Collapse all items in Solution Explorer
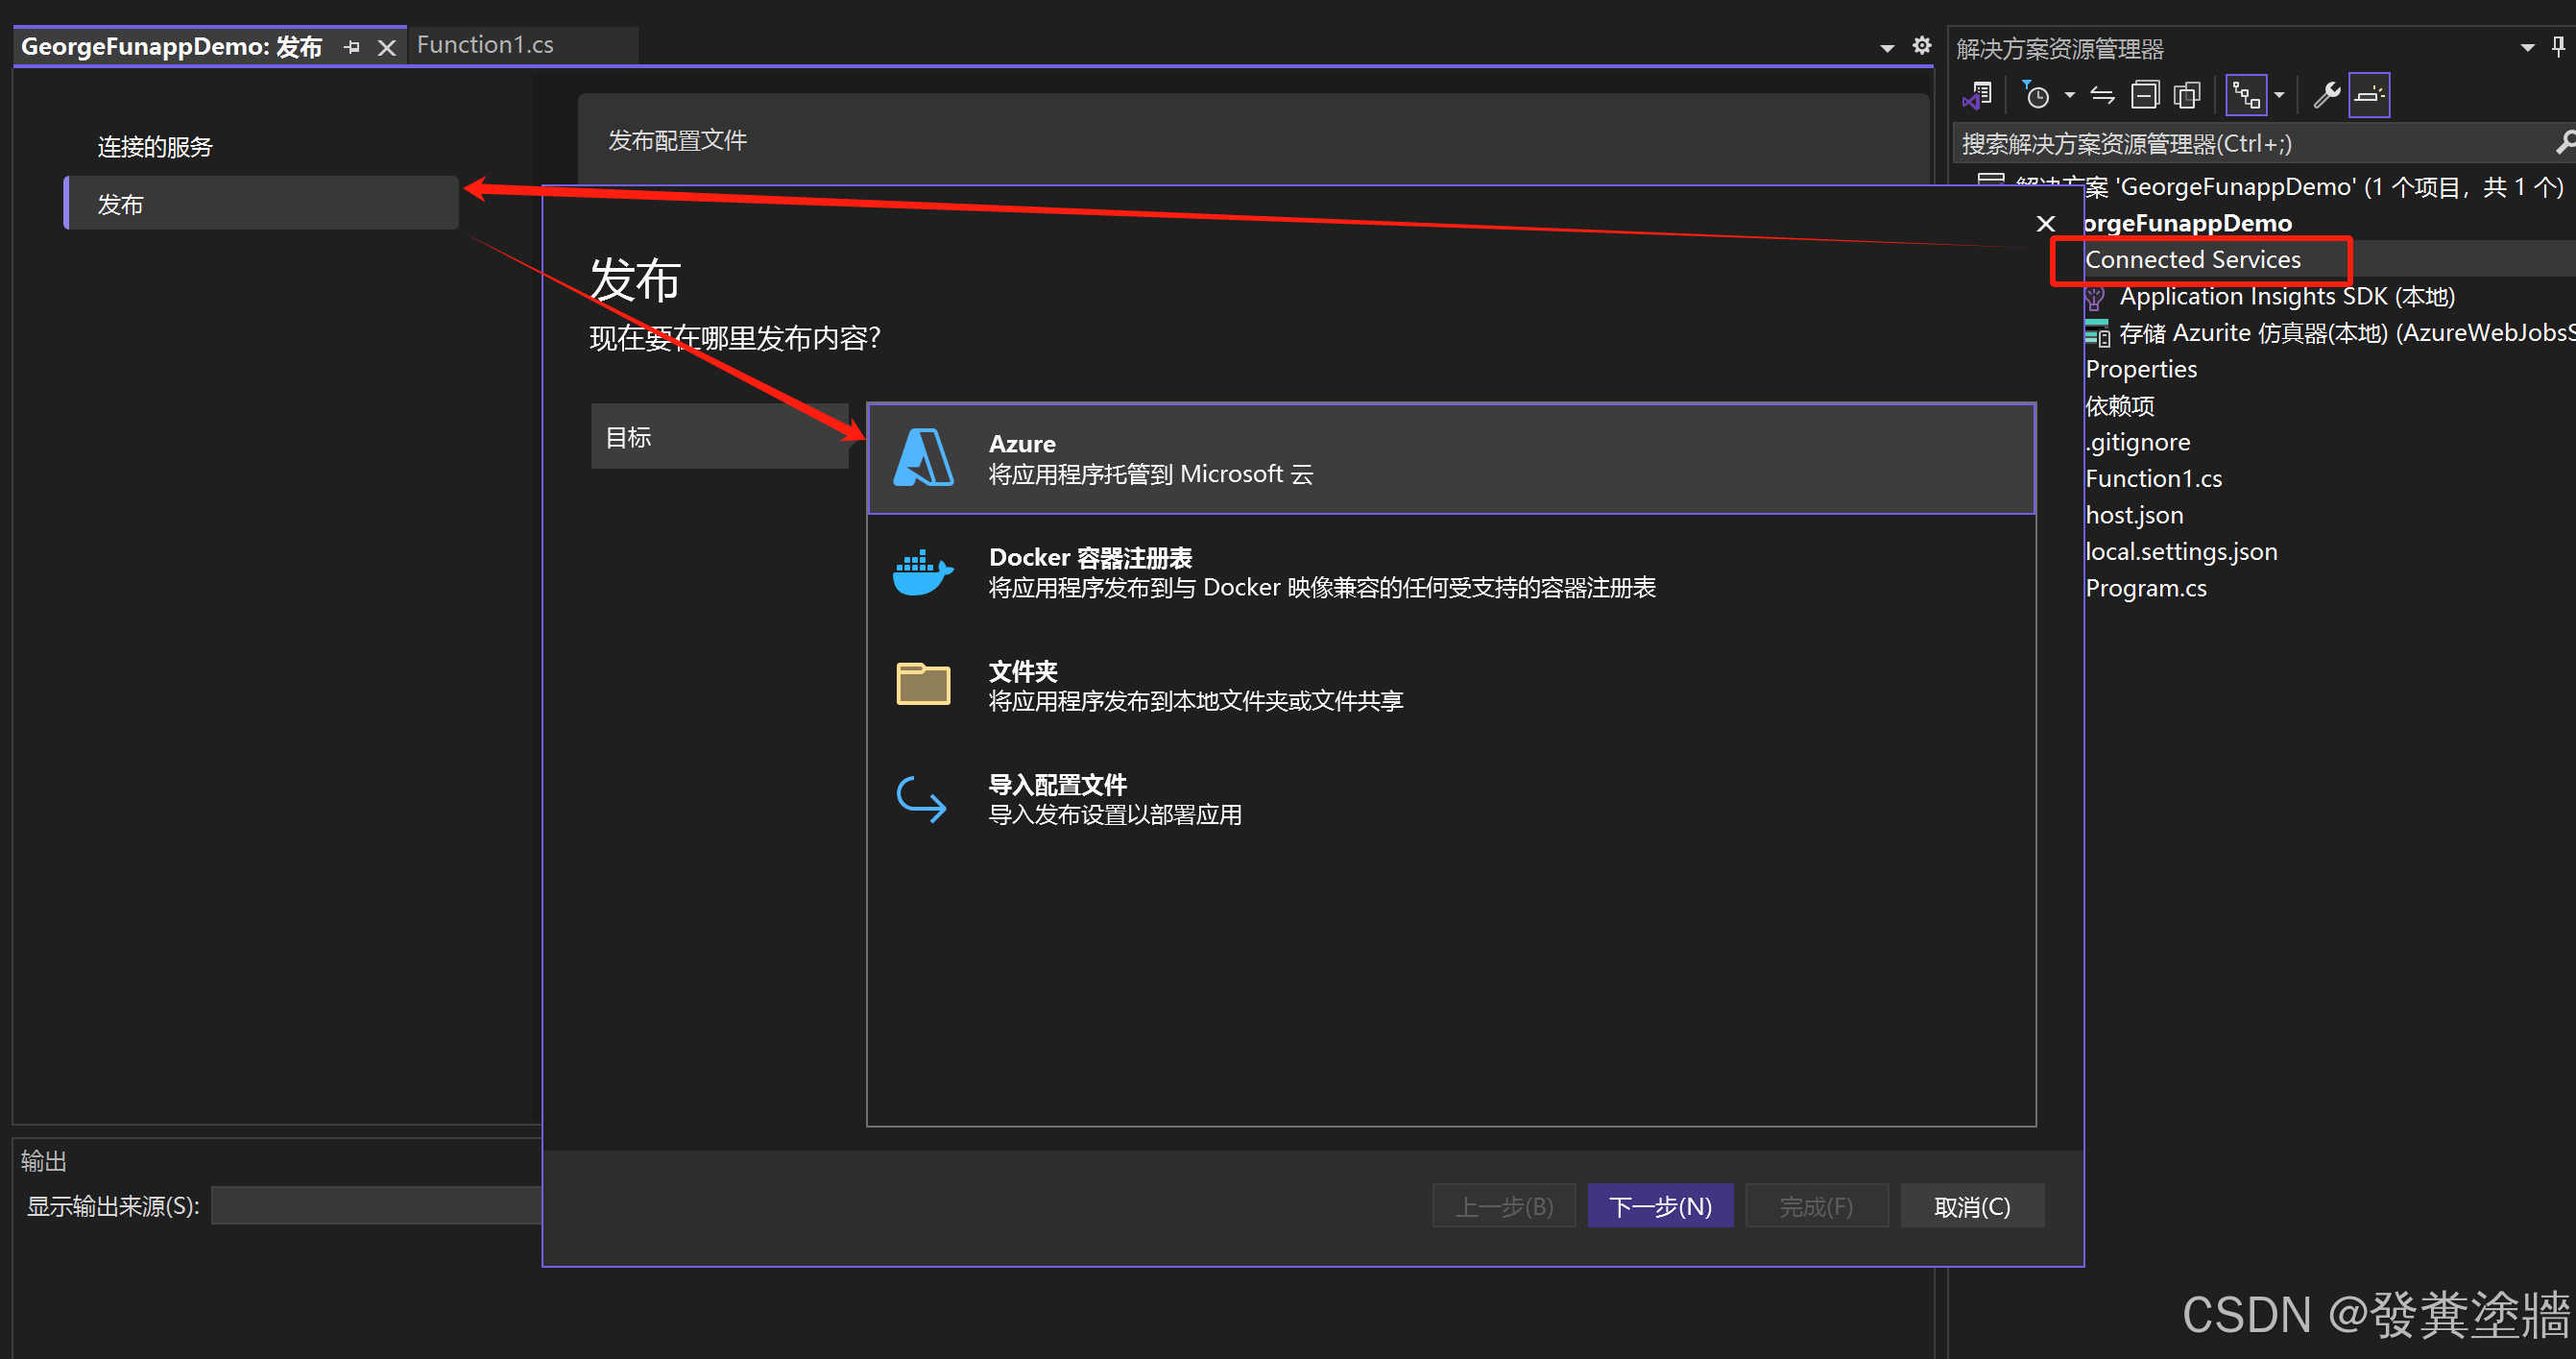 (x=2145, y=96)
